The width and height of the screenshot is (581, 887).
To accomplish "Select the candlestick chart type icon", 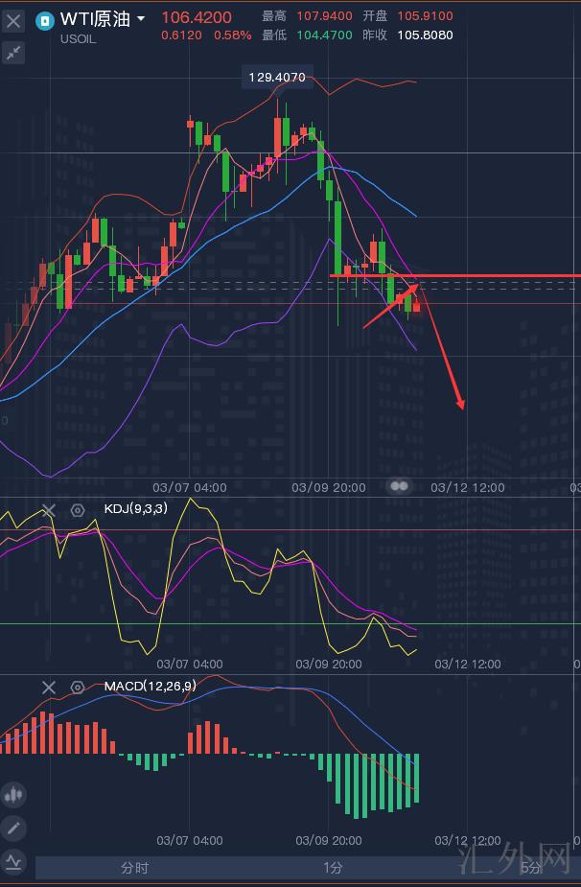I will point(13,795).
